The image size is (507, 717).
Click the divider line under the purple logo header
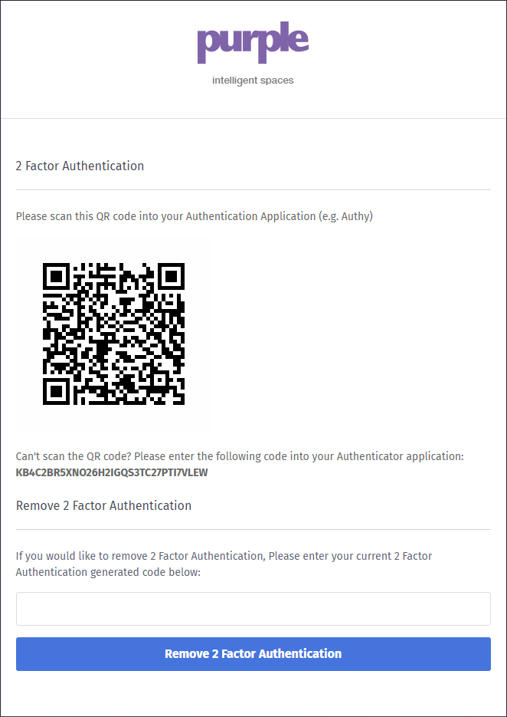[x=253, y=119]
